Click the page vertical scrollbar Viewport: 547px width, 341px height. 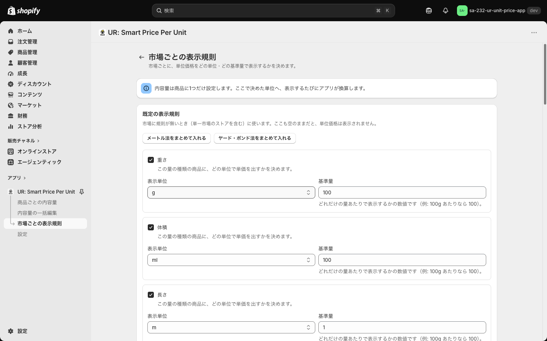tap(545, 74)
